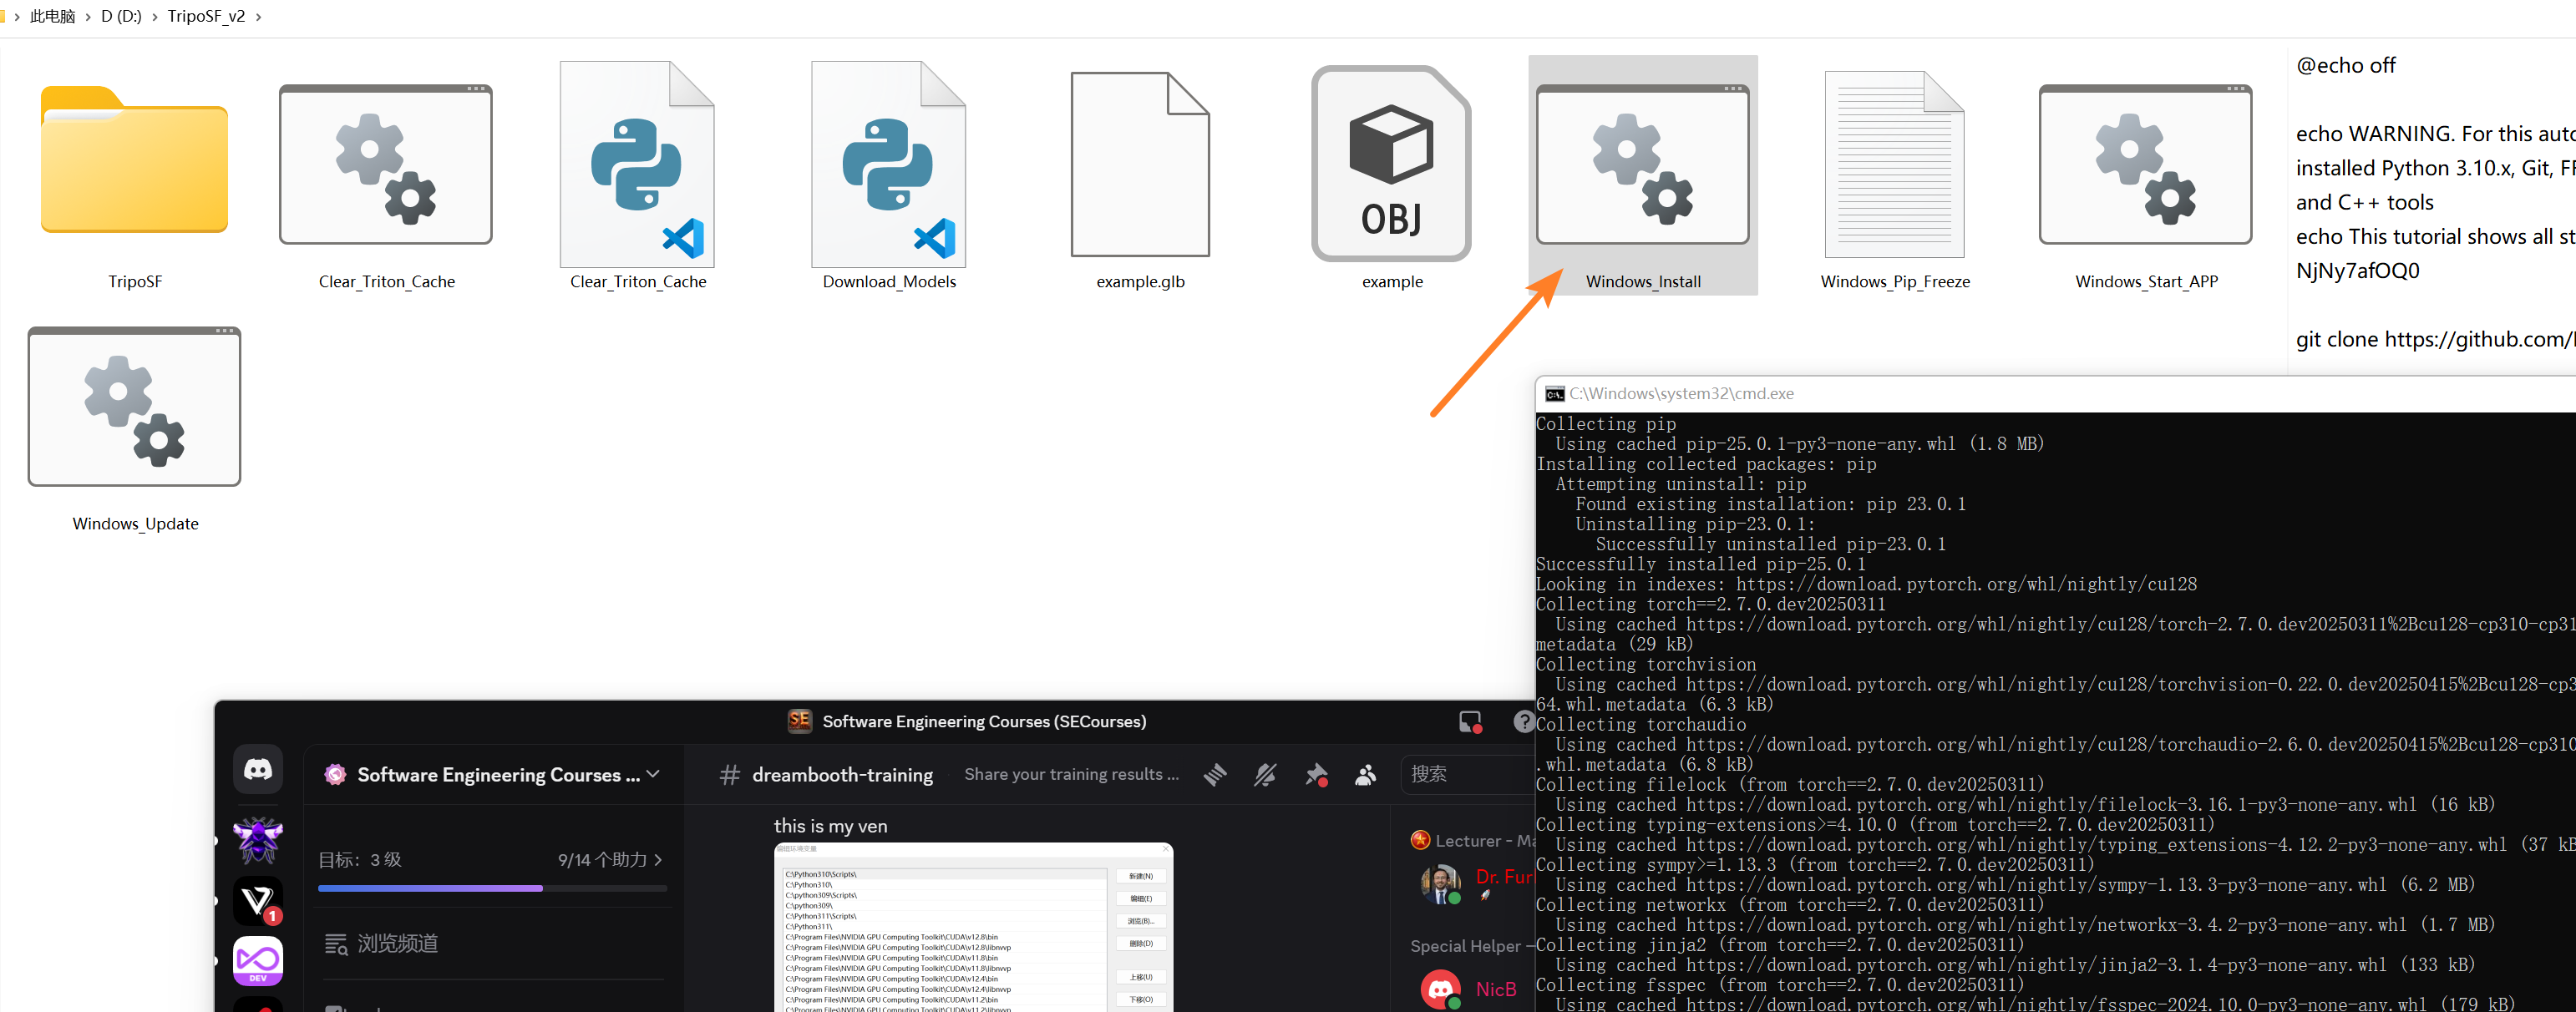Screen dimensions: 2576x1012
Task: Open 浏览频道 browse channels
Action: [x=397, y=943]
